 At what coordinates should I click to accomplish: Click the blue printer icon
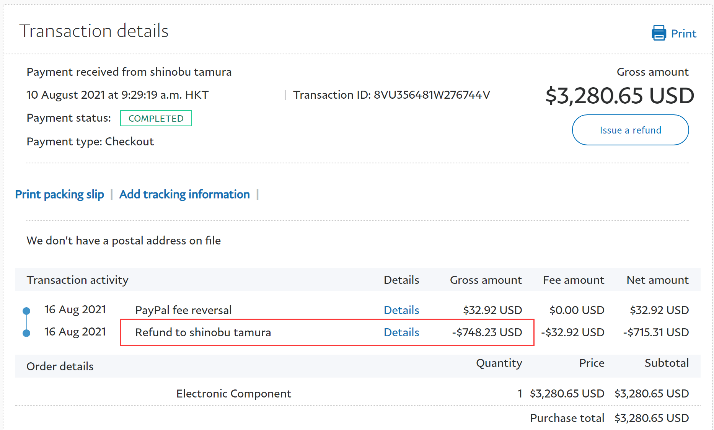coord(659,33)
